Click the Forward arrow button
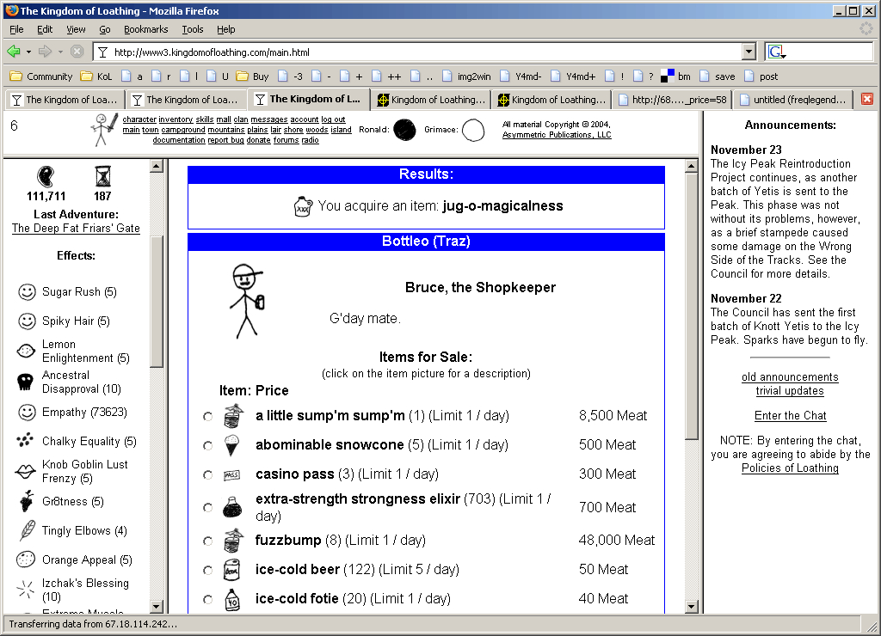Viewport: 881px width, 636px height. [45, 52]
